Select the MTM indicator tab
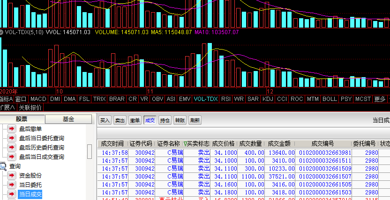Viewport: 390px width, 200px height. [x=313, y=99]
